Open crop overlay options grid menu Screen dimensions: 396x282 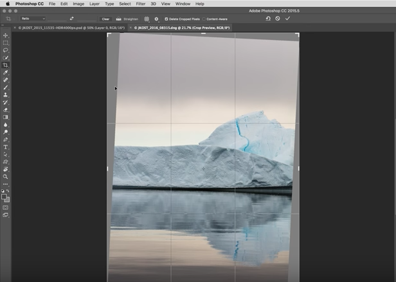pos(147,19)
